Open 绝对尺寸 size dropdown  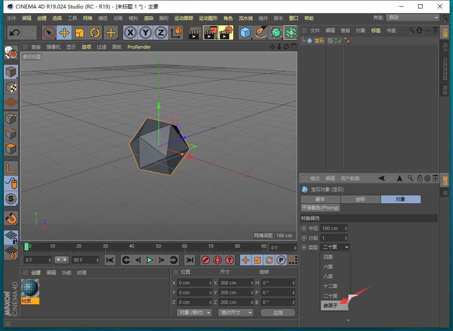(x=236, y=312)
